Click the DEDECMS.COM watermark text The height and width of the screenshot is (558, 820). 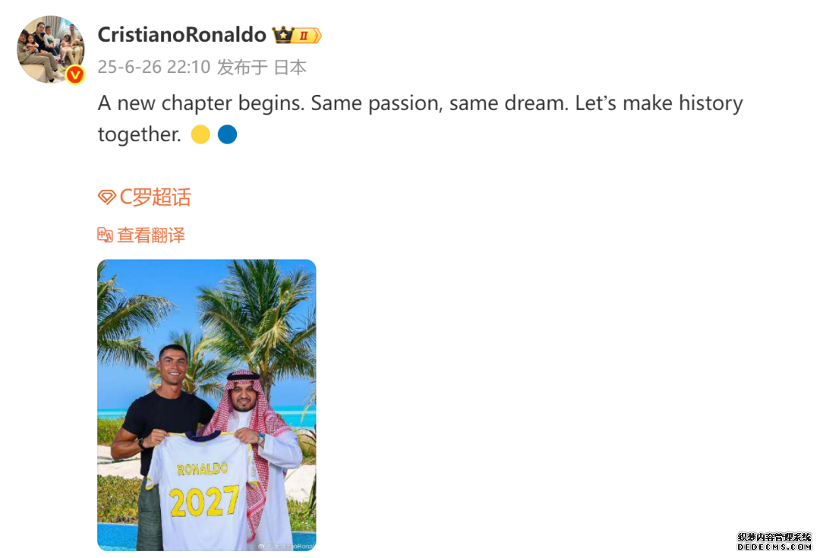coord(774,547)
